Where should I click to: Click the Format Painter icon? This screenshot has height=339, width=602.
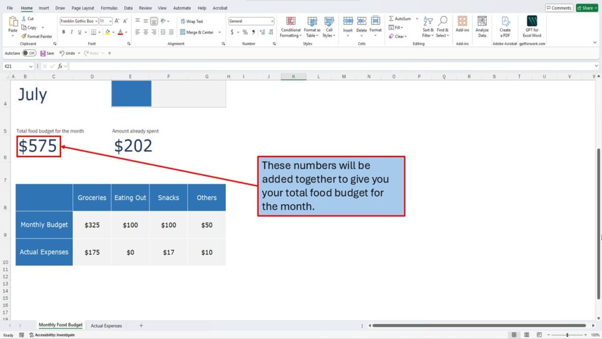[24, 36]
